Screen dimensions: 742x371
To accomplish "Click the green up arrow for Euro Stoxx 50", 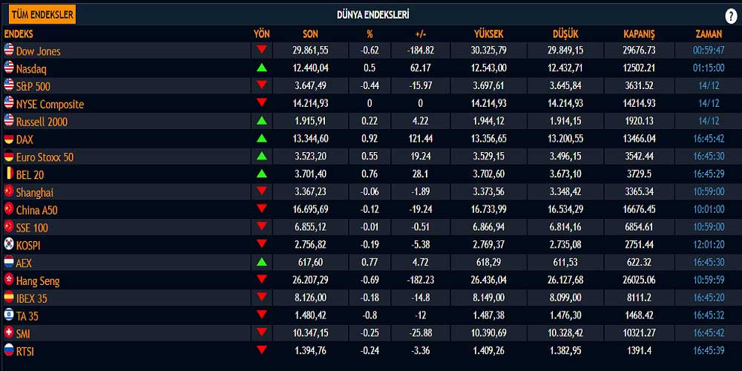I will click(x=262, y=156).
